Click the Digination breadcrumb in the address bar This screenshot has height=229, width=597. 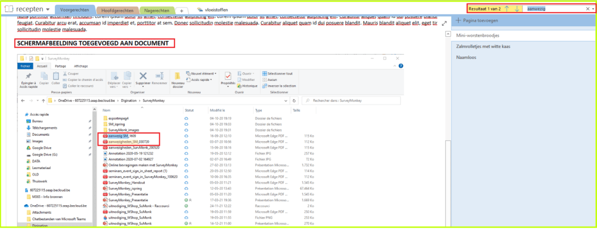129,101
